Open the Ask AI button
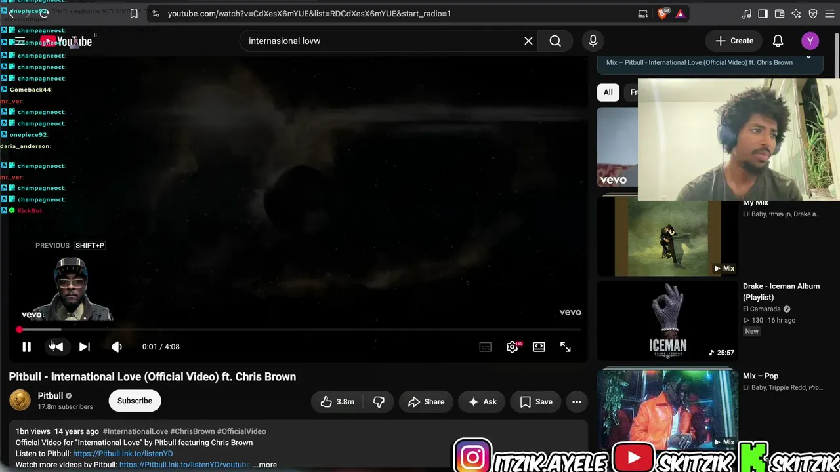The height and width of the screenshot is (472, 840). point(482,402)
